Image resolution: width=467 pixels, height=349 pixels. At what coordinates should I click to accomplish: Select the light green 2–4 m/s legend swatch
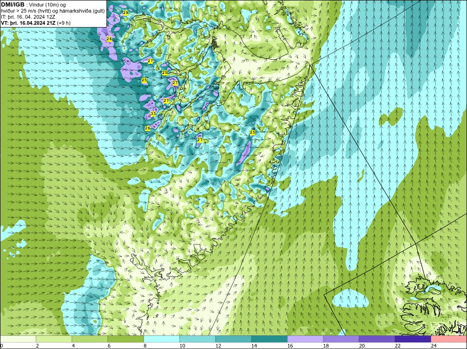click(54, 339)
